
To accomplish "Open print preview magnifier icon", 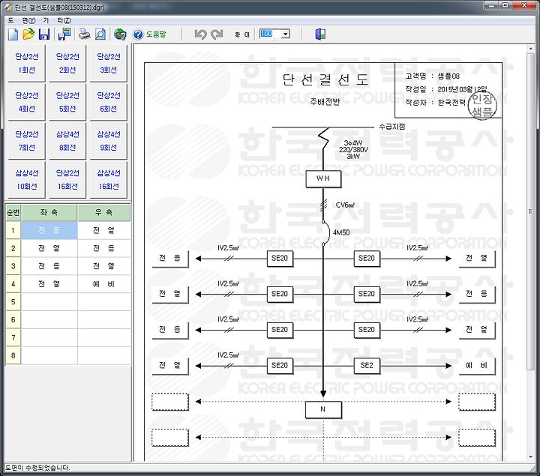I will [x=100, y=34].
